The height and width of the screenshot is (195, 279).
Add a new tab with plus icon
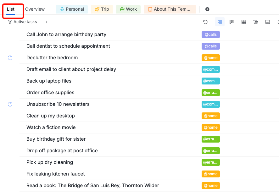(207, 9)
